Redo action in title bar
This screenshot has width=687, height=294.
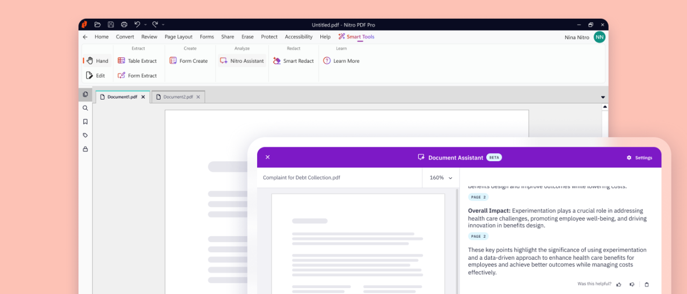tap(155, 25)
